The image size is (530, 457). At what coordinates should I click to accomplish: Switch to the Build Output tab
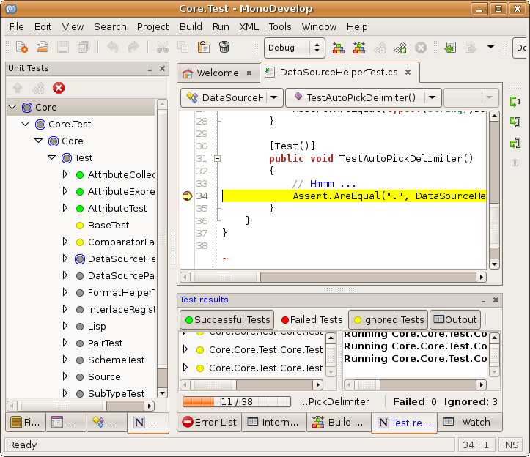pyautogui.click(x=339, y=422)
